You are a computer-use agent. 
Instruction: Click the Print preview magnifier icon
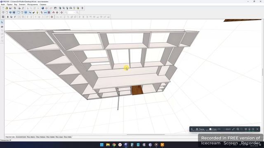23,8
